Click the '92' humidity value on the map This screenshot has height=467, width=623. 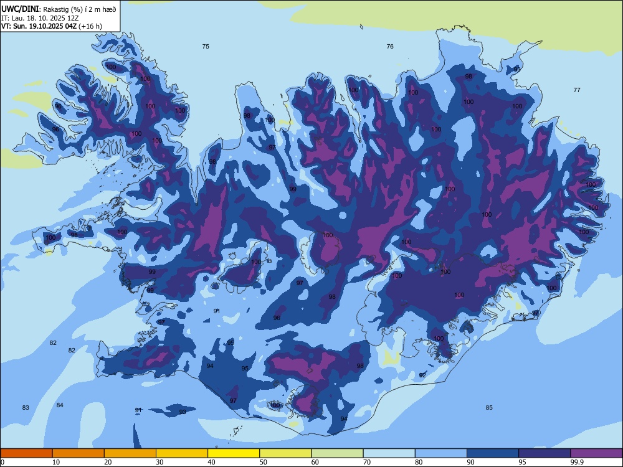422,375
